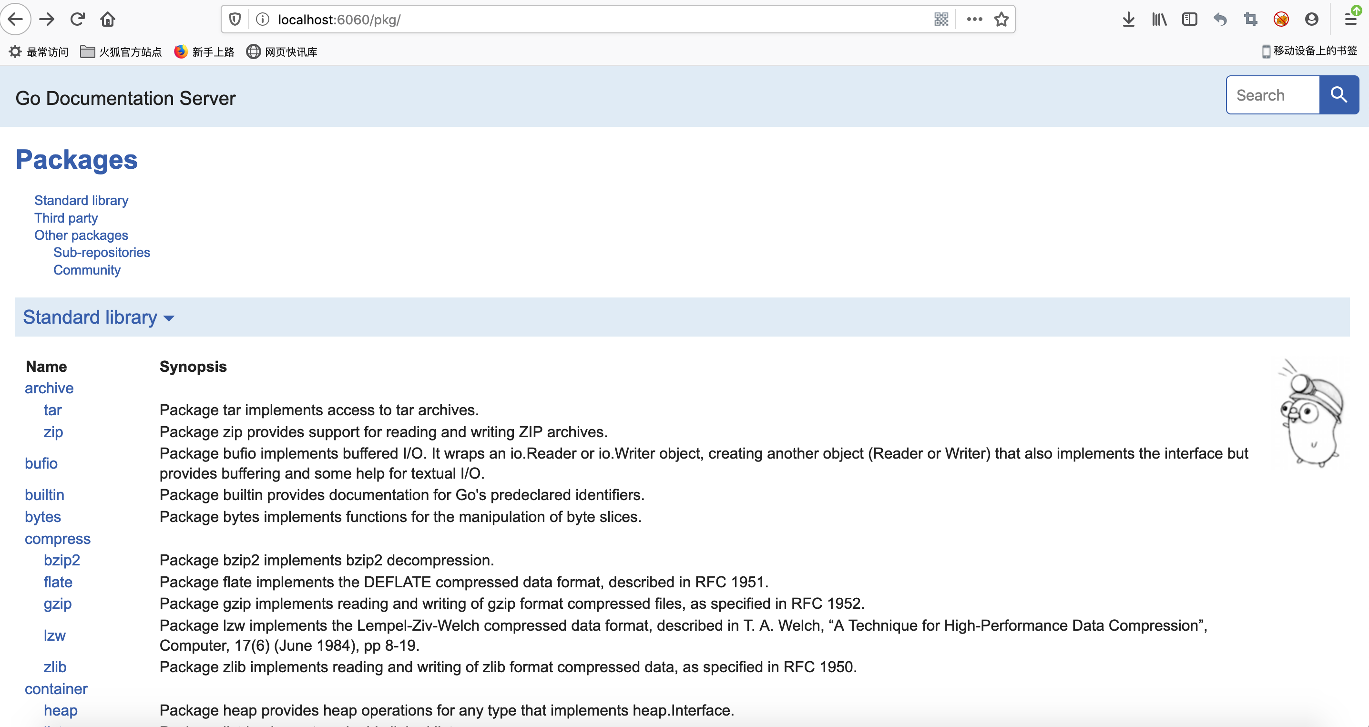Open the bufio package docs
This screenshot has width=1369, height=727.
pyautogui.click(x=41, y=463)
